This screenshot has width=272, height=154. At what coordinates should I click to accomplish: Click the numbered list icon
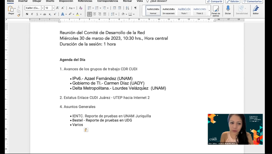tap(97, 8)
